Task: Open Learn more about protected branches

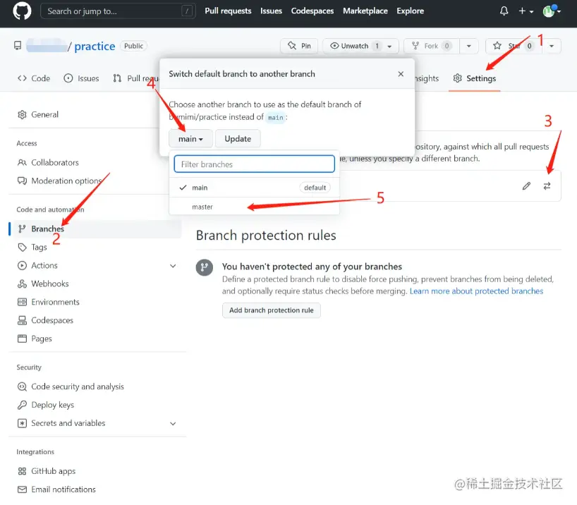Action: pos(476,291)
